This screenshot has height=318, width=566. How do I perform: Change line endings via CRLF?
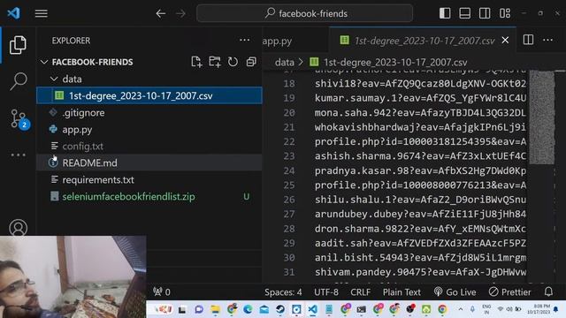(x=360, y=292)
